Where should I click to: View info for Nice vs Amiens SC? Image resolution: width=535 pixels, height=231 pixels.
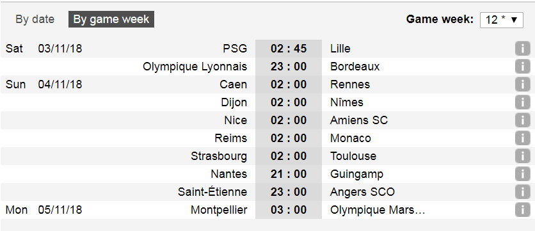[x=522, y=120]
